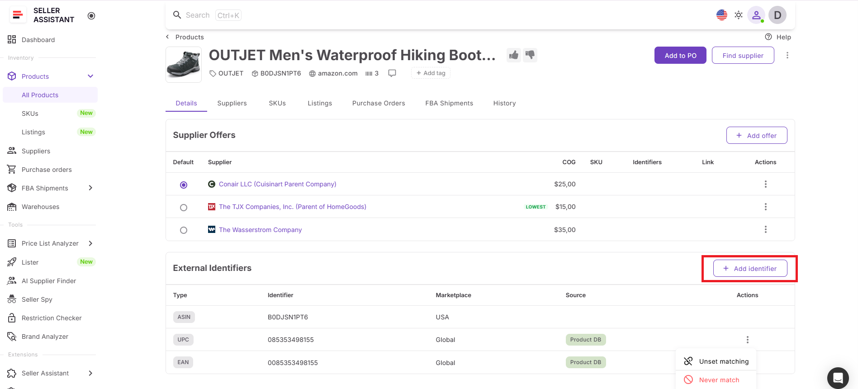Open actions menu for the UPC identifier

tap(748, 340)
